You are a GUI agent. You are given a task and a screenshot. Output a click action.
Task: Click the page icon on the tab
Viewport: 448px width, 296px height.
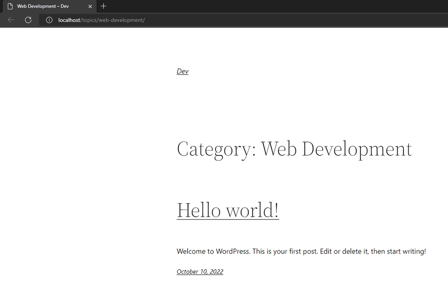(x=10, y=6)
